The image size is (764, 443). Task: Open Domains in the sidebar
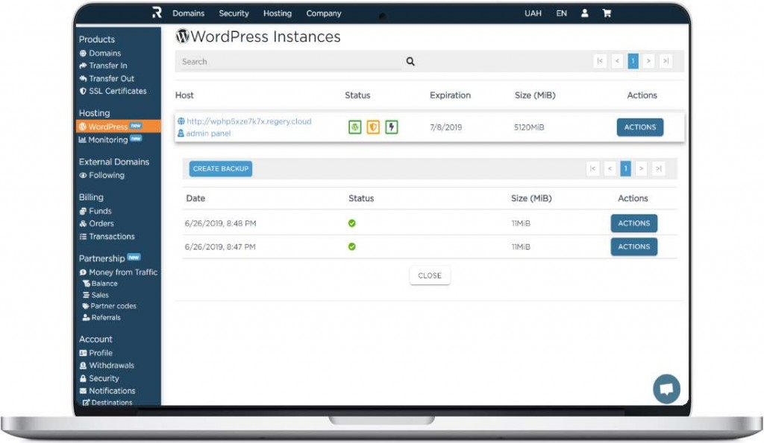click(101, 53)
